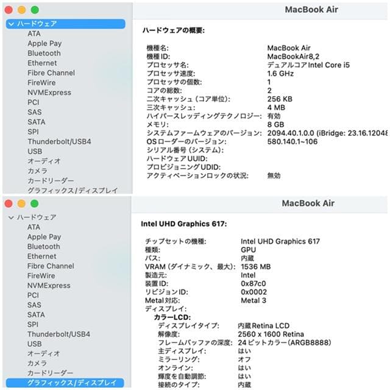Screen dimensions: 390x390
Task: Minimize the bottom MacBook Air window
Action: (x=21, y=204)
